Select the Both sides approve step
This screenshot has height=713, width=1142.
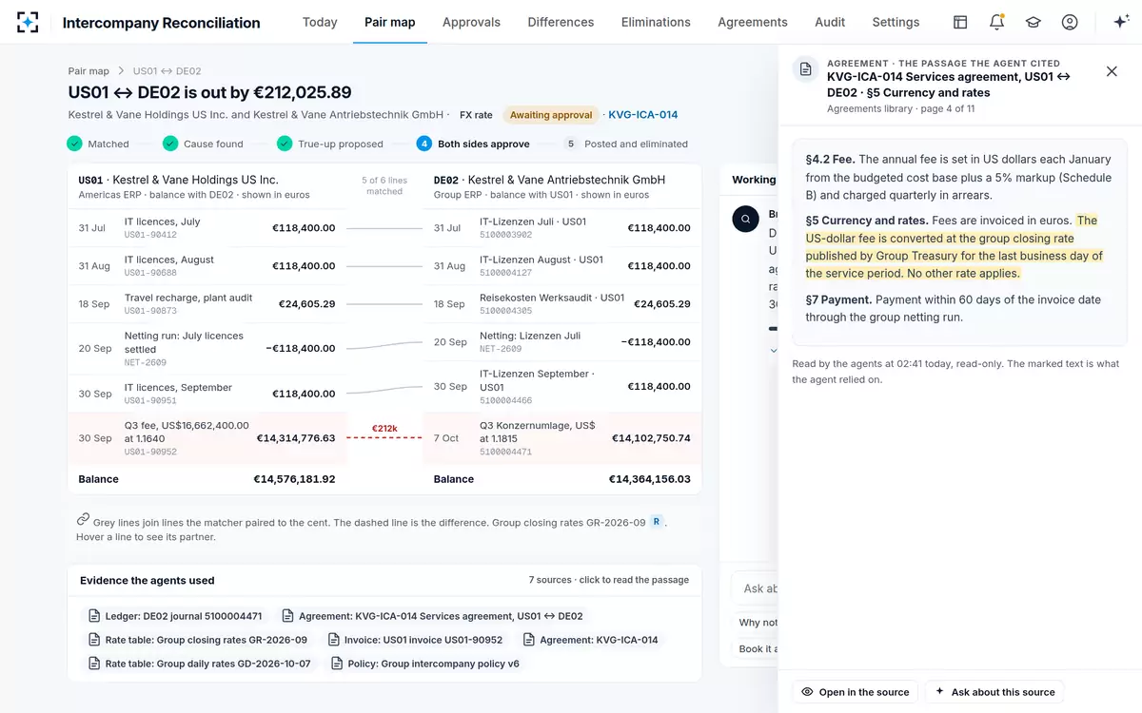(x=473, y=144)
